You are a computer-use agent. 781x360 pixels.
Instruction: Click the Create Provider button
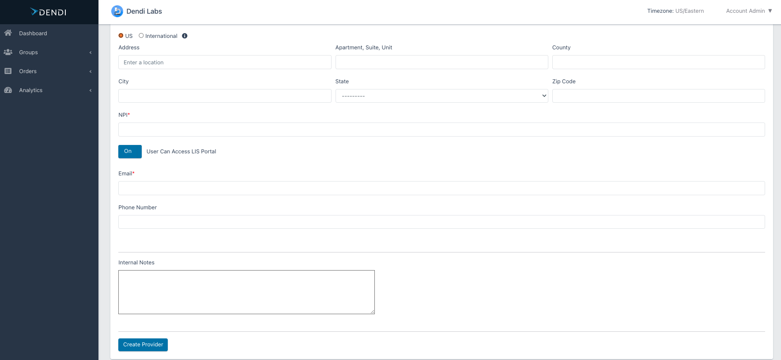(143, 345)
